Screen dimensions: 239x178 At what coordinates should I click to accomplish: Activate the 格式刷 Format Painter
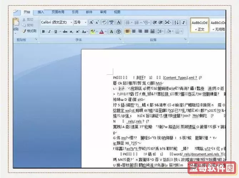(x=30, y=31)
